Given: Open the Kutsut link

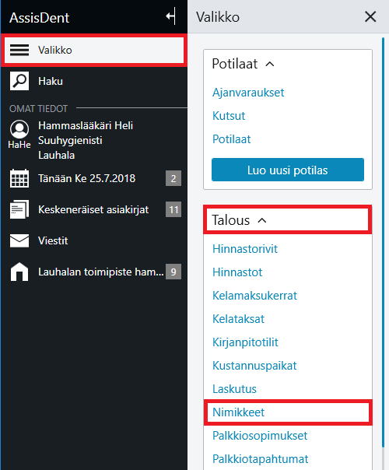Looking at the screenshot, I should click(x=229, y=116).
